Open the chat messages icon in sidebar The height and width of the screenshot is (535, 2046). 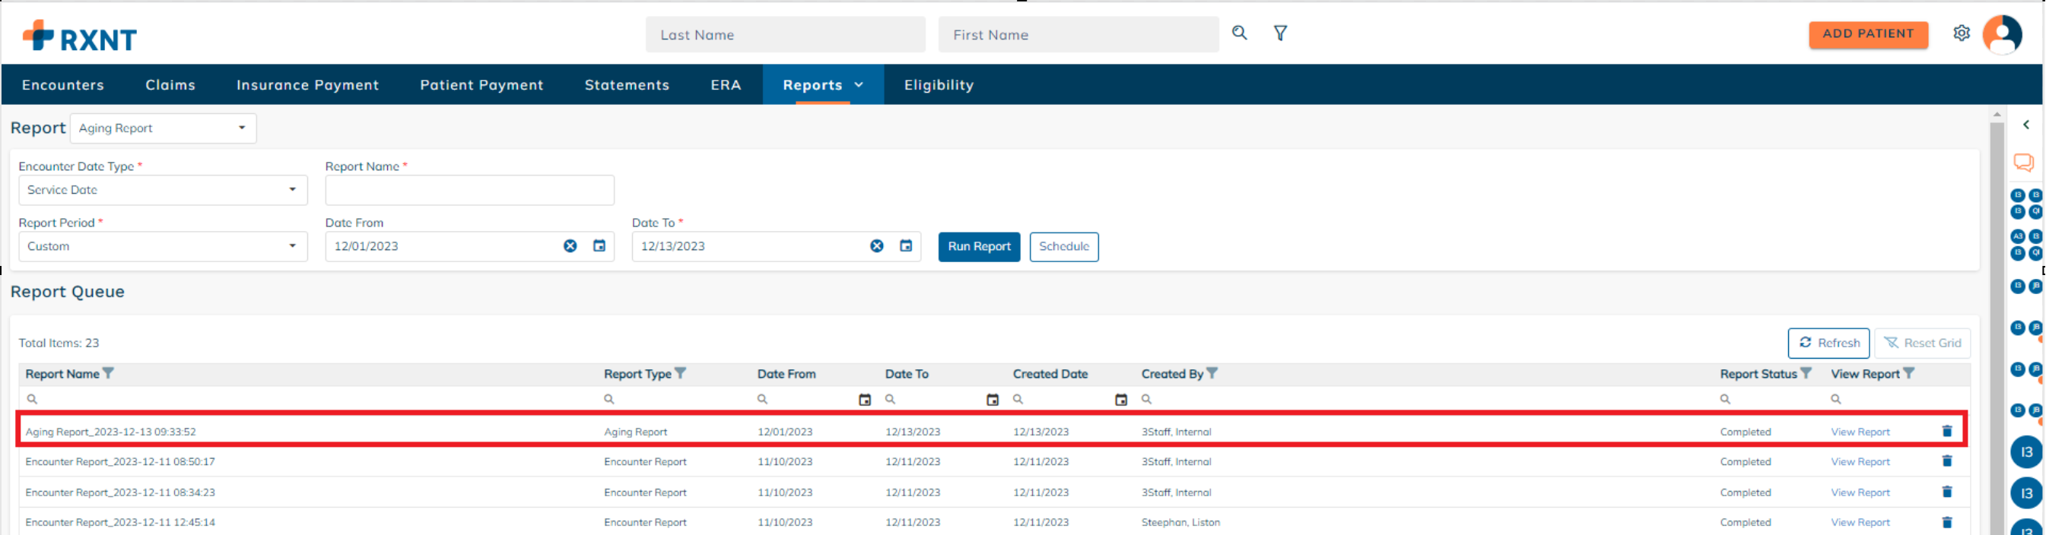2023,163
